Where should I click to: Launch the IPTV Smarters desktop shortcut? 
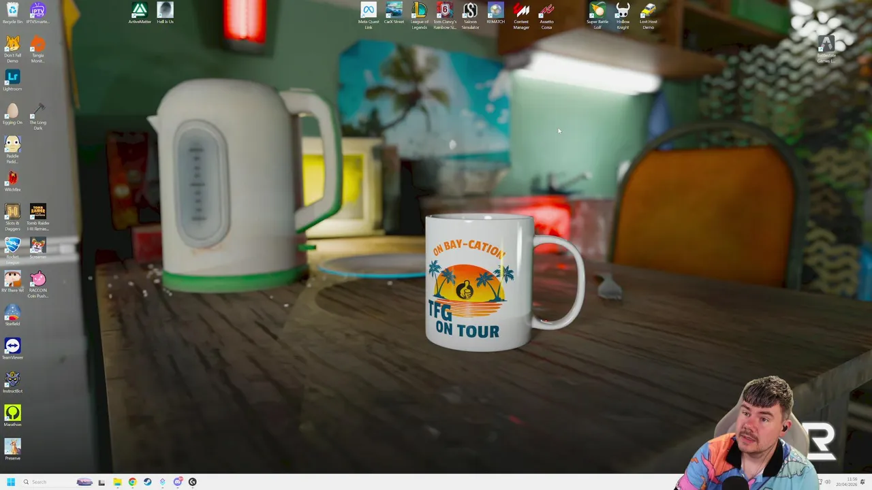(37, 14)
